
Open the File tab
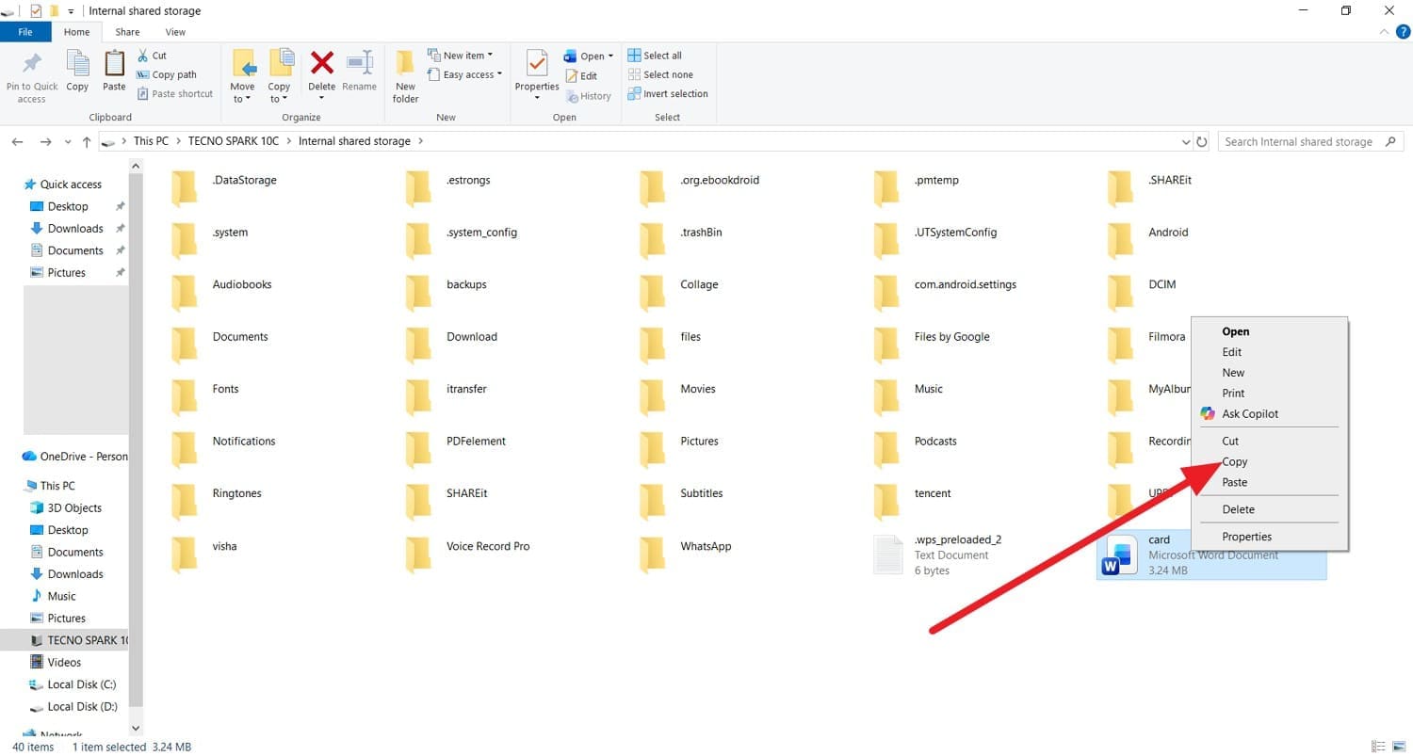pyautogui.click(x=25, y=32)
